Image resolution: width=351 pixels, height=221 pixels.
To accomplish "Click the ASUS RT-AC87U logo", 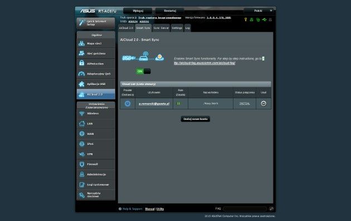I will (98, 11).
